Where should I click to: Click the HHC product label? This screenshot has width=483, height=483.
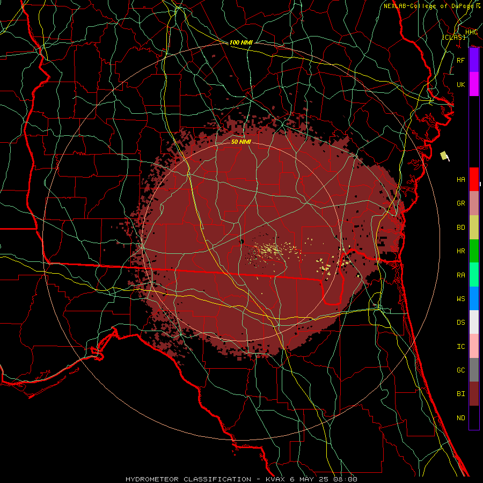471,32
